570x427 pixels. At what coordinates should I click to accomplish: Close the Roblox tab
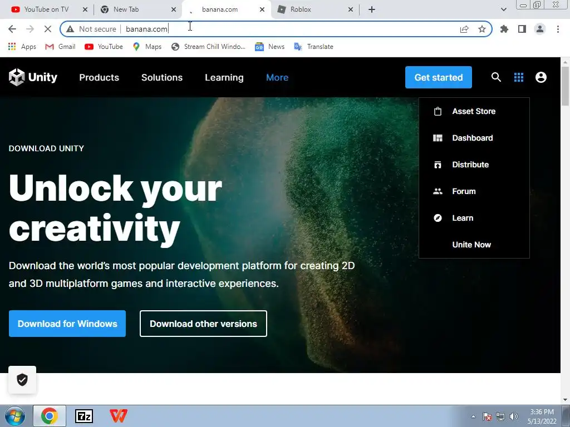click(351, 9)
